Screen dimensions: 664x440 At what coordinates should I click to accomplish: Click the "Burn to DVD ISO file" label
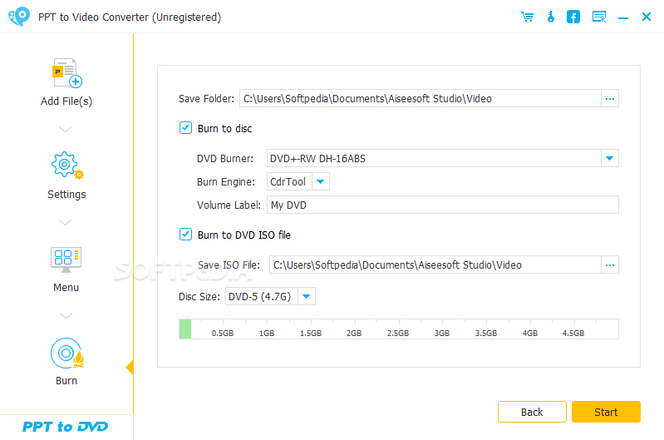244,235
